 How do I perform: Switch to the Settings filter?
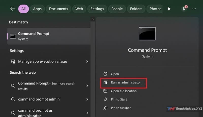pyautogui.click(x=97, y=9)
